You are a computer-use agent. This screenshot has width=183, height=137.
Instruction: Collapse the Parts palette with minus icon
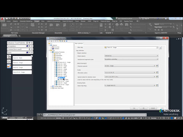(x=29, y=53)
